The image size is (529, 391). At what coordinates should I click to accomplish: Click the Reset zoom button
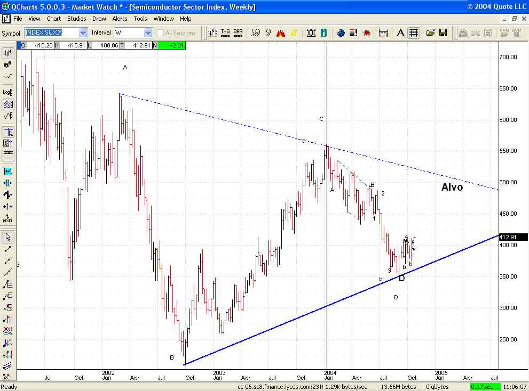7,218
